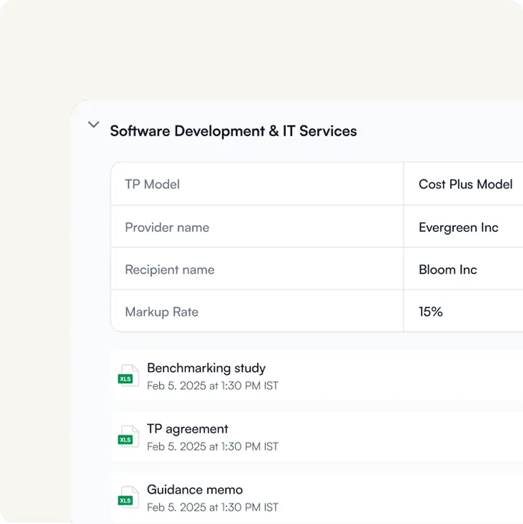This screenshot has height=524, width=523.
Task: Click the TP Model field label
Action: [x=152, y=184]
